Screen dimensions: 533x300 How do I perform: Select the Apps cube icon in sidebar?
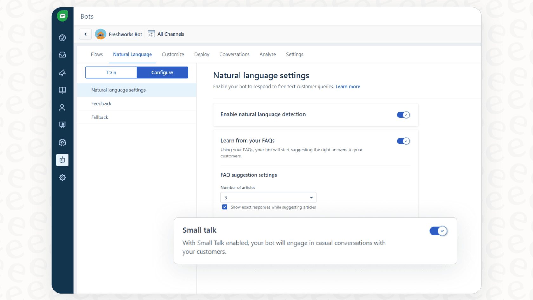pos(63,142)
